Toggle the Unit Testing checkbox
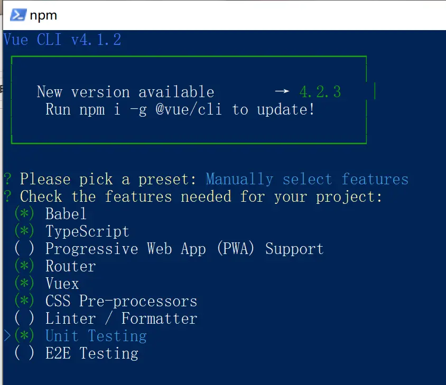Screen dimensions: 446x385 [24, 336]
